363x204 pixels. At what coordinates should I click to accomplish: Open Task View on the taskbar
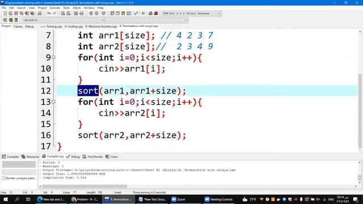click(28, 199)
